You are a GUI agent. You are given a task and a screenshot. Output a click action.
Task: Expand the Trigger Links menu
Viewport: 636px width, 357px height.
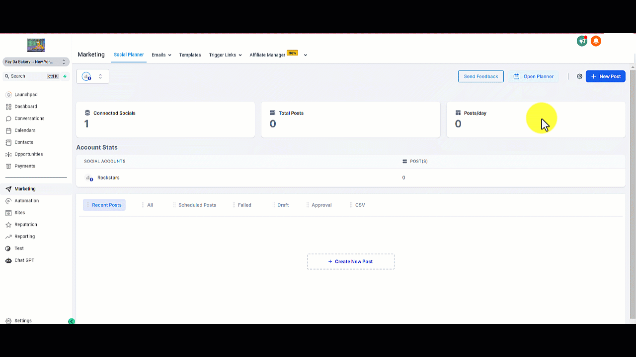[225, 55]
